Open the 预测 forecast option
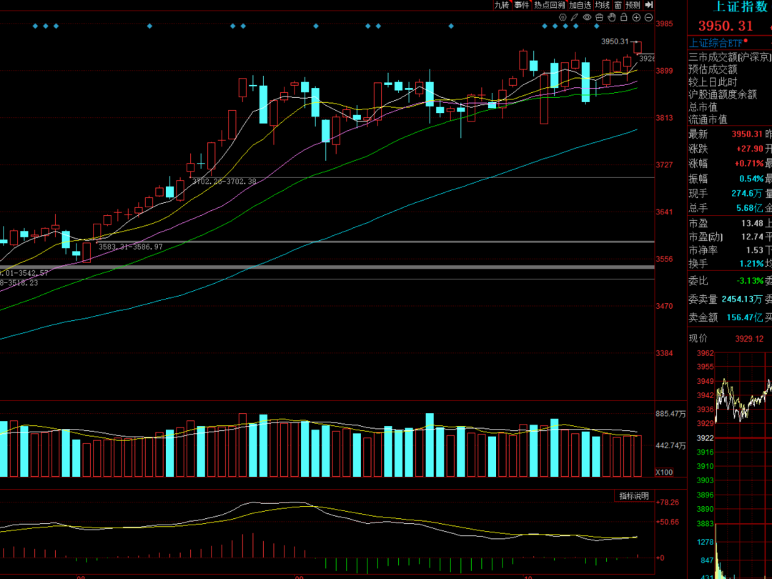772x579 pixels. tap(633, 5)
